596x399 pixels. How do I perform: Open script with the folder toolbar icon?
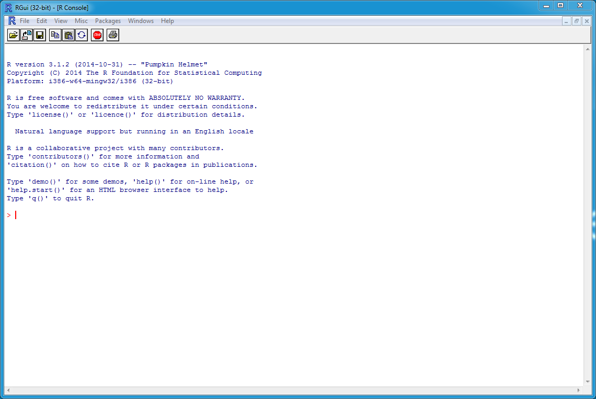click(13, 36)
